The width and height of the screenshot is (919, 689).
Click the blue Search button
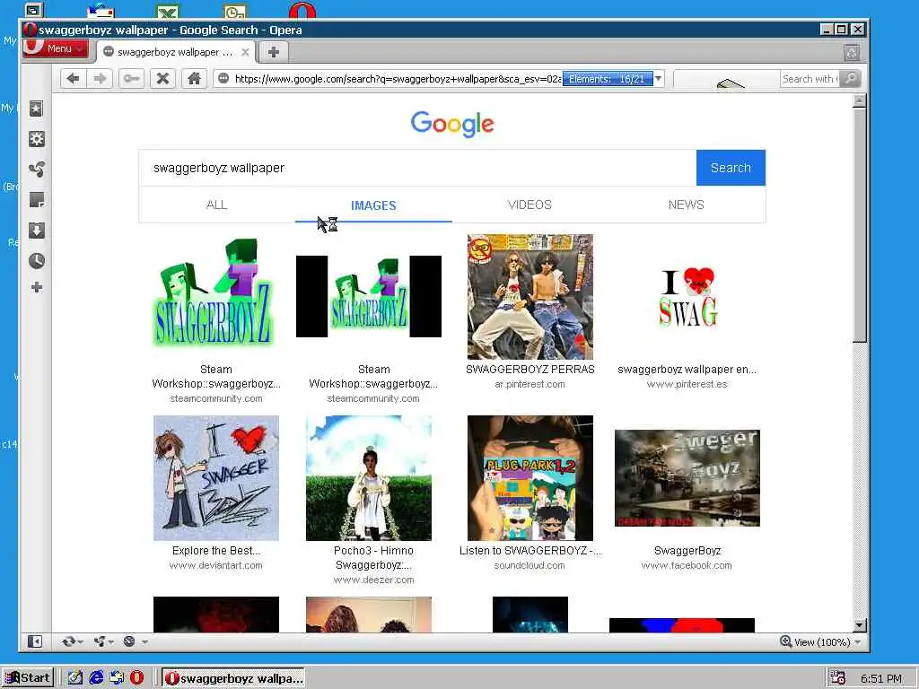coord(731,168)
